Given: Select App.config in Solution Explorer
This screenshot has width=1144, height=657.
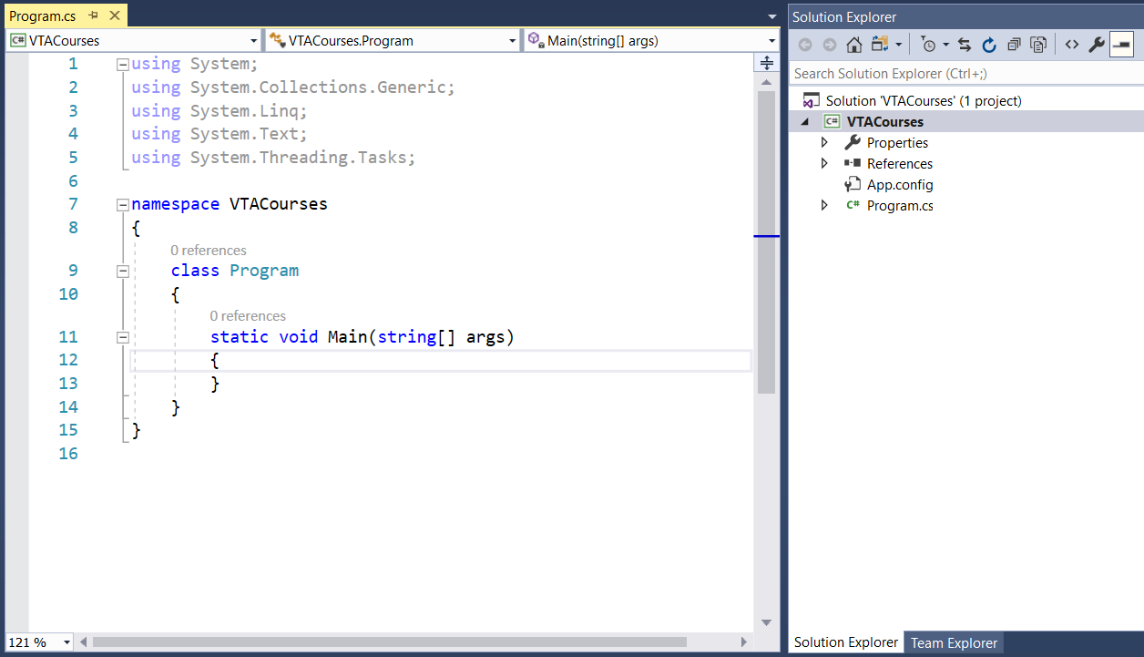Looking at the screenshot, I should point(900,185).
